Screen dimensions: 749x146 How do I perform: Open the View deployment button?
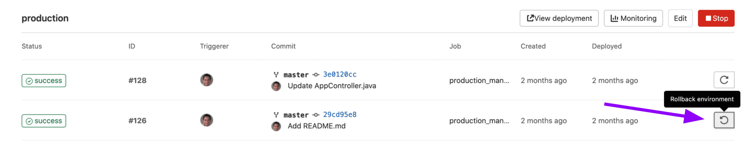coord(559,18)
